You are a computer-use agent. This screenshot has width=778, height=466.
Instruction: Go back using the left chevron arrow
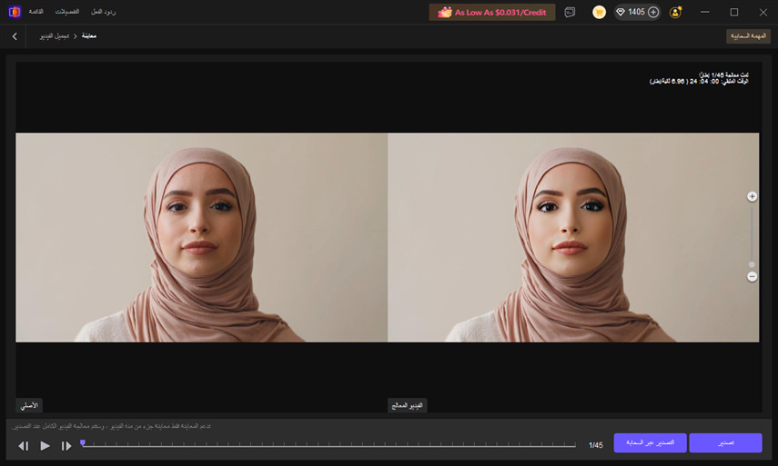15,36
